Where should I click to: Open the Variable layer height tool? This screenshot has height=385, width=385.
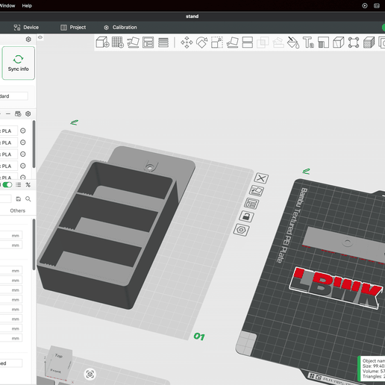(163, 43)
